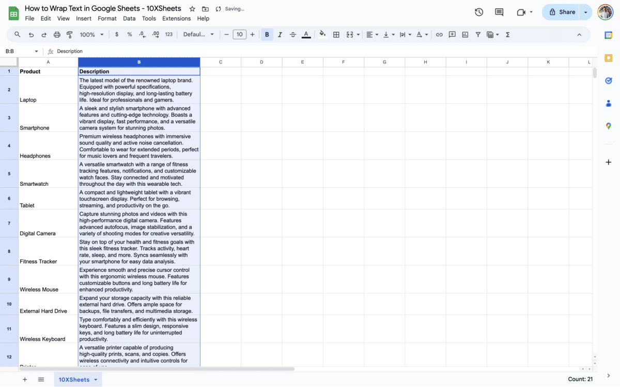Image resolution: width=620 pixels, height=387 pixels.
Task: Select the Text color icon
Action: (x=306, y=34)
